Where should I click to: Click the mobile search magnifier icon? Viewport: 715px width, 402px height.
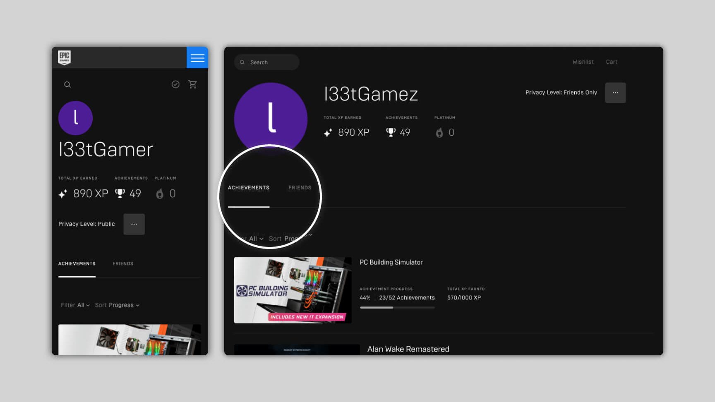[x=67, y=85]
